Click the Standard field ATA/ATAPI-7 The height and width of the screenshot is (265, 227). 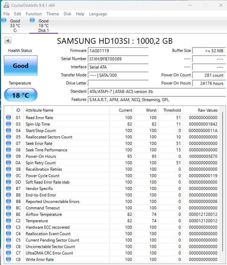[157, 91]
